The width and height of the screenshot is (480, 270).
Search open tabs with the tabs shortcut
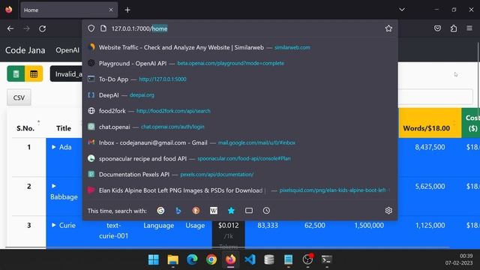(249, 211)
